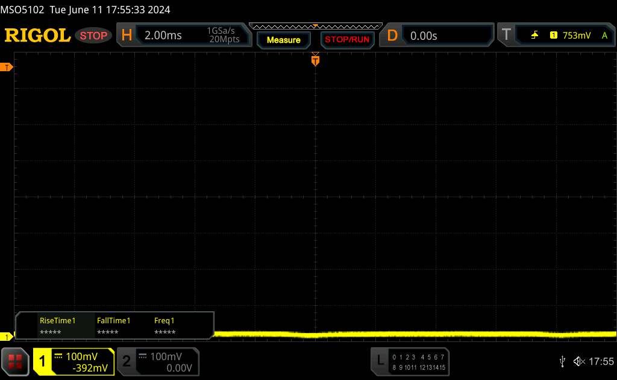The height and width of the screenshot is (380, 617).
Task: Open the red grid function menu icon
Action: (15, 361)
